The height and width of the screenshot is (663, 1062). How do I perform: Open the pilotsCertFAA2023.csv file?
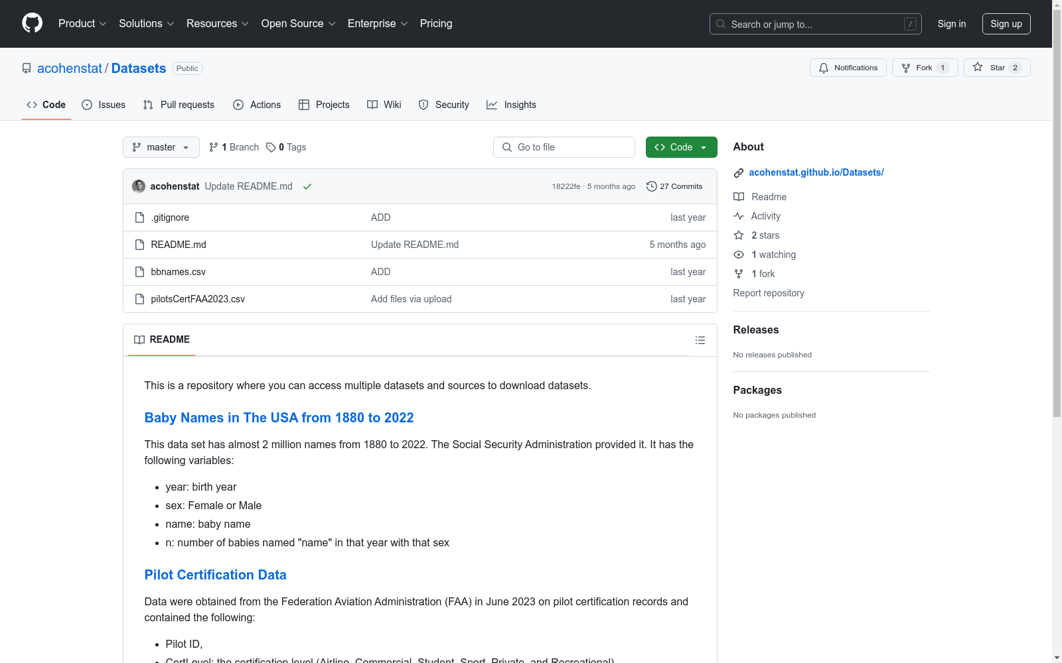pyautogui.click(x=198, y=299)
